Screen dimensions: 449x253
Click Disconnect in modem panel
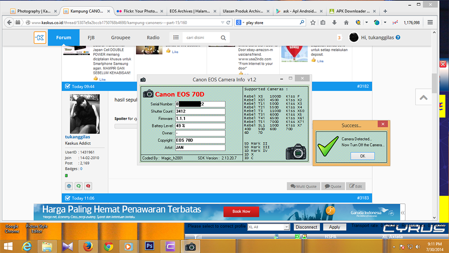tap(306, 227)
